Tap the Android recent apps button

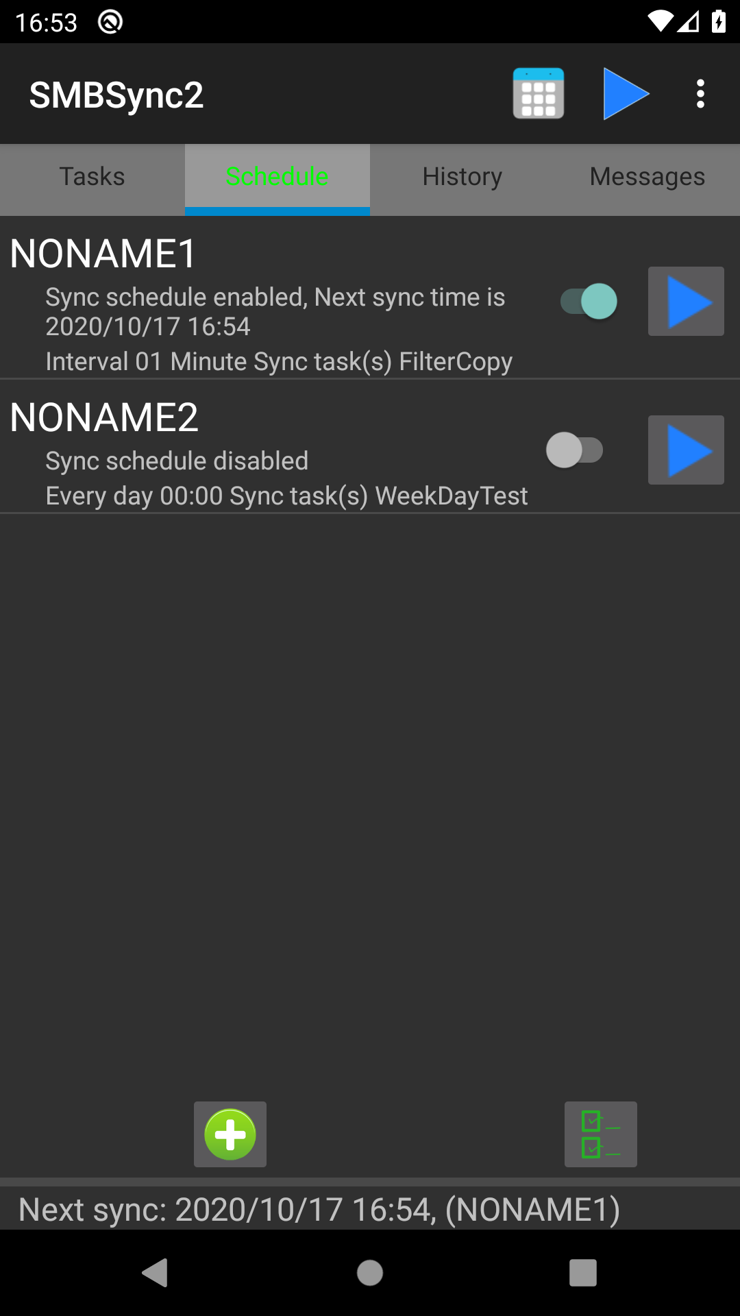(583, 1273)
